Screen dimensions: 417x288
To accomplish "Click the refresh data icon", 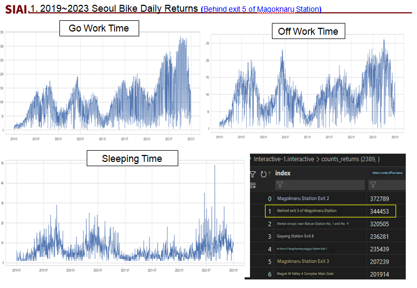I will [263, 174].
